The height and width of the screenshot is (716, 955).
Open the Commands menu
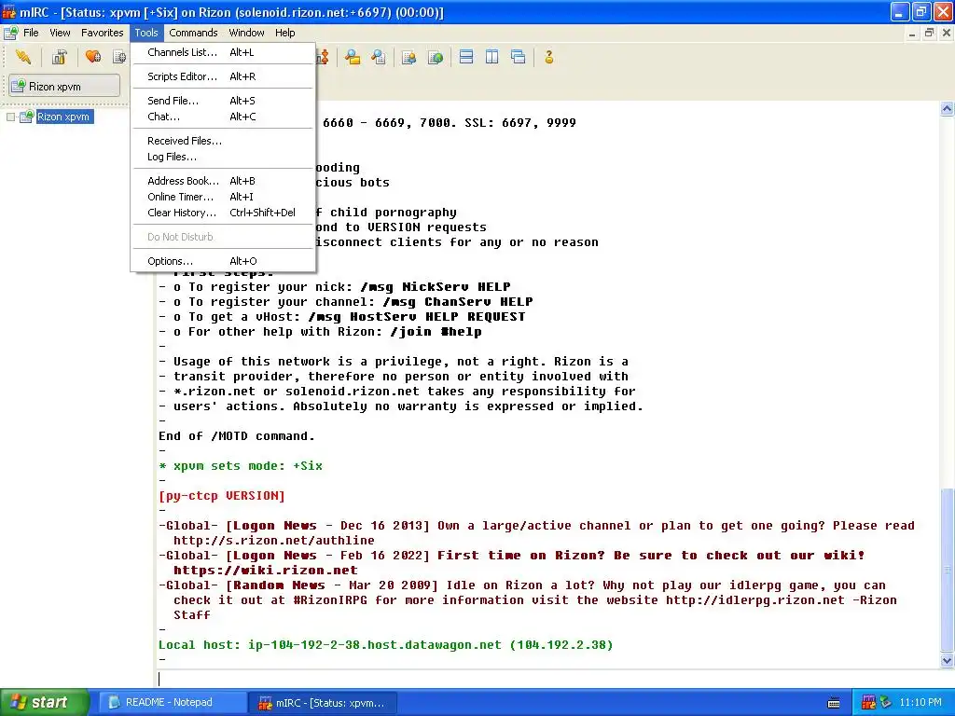click(x=193, y=33)
